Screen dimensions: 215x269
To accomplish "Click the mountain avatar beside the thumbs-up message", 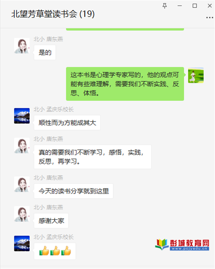I will click(x=22, y=244).
